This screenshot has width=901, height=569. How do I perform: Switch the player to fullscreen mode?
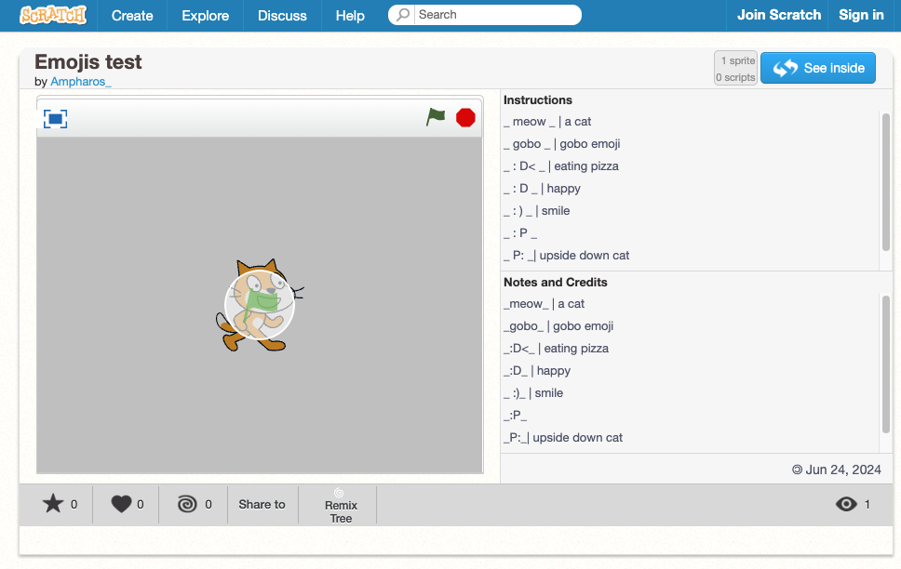pyautogui.click(x=56, y=119)
